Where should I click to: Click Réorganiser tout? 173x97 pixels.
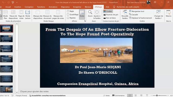(x=137, y=11)
